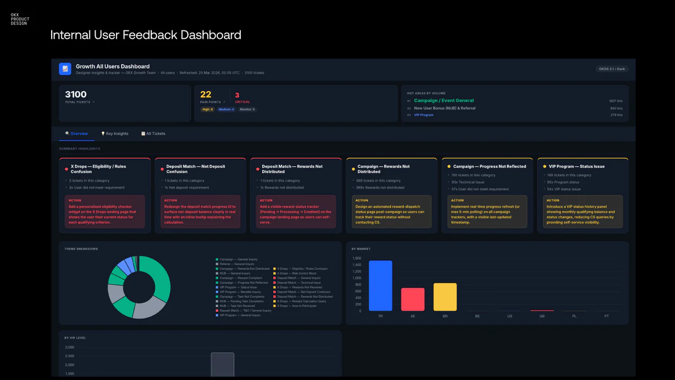
Task: Click the Summary Highlights section label
Action: pos(80,149)
